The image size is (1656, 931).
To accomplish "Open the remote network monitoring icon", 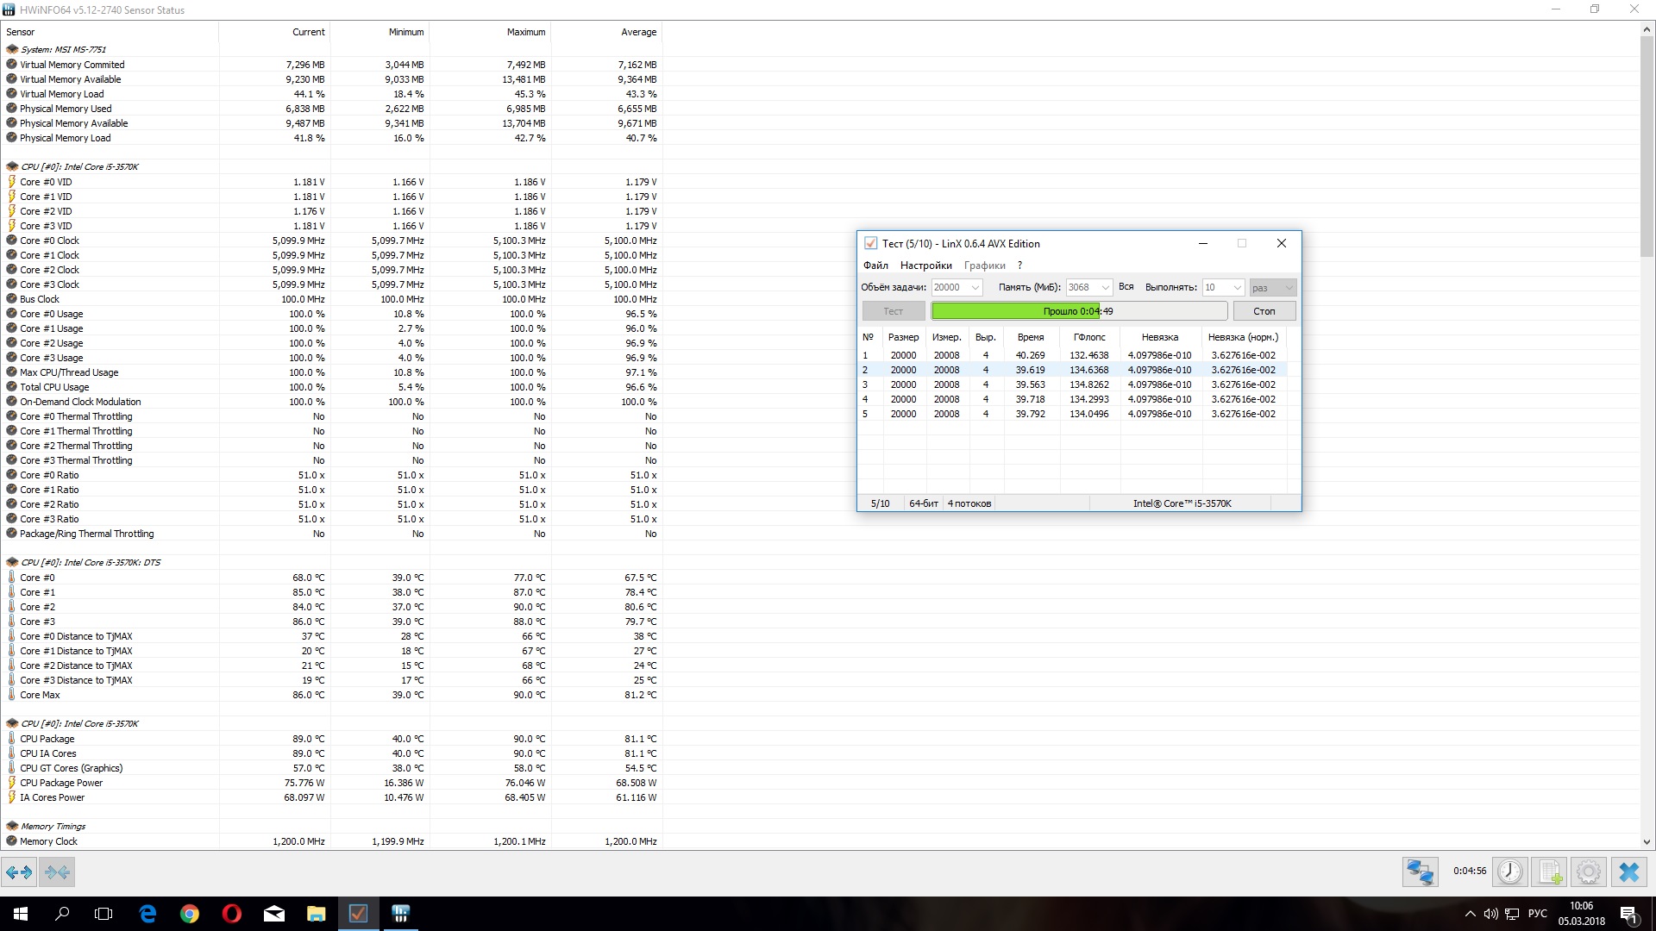I will (1420, 872).
